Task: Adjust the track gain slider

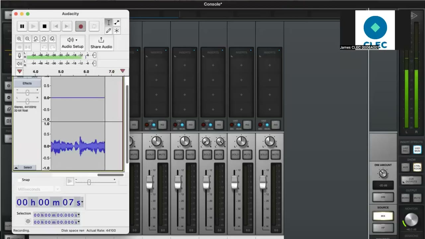Action: (x=27, y=93)
